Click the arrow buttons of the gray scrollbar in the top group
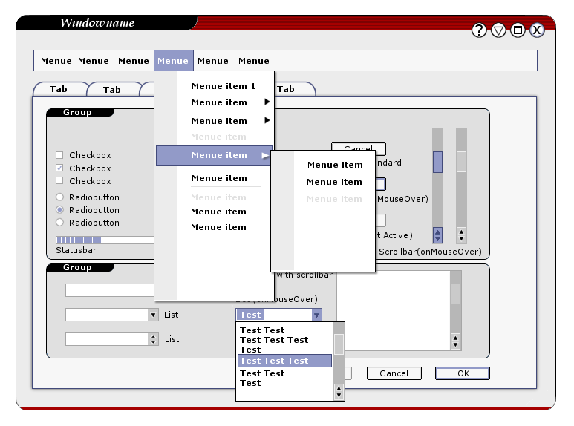This screenshot has width=574, height=426. [461, 235]
